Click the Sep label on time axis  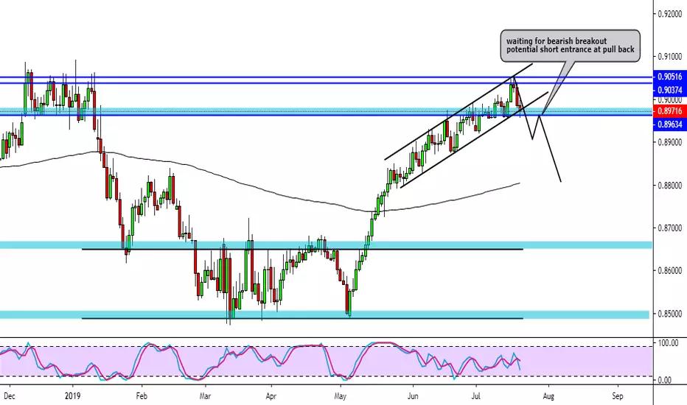[x=617, y=396]
